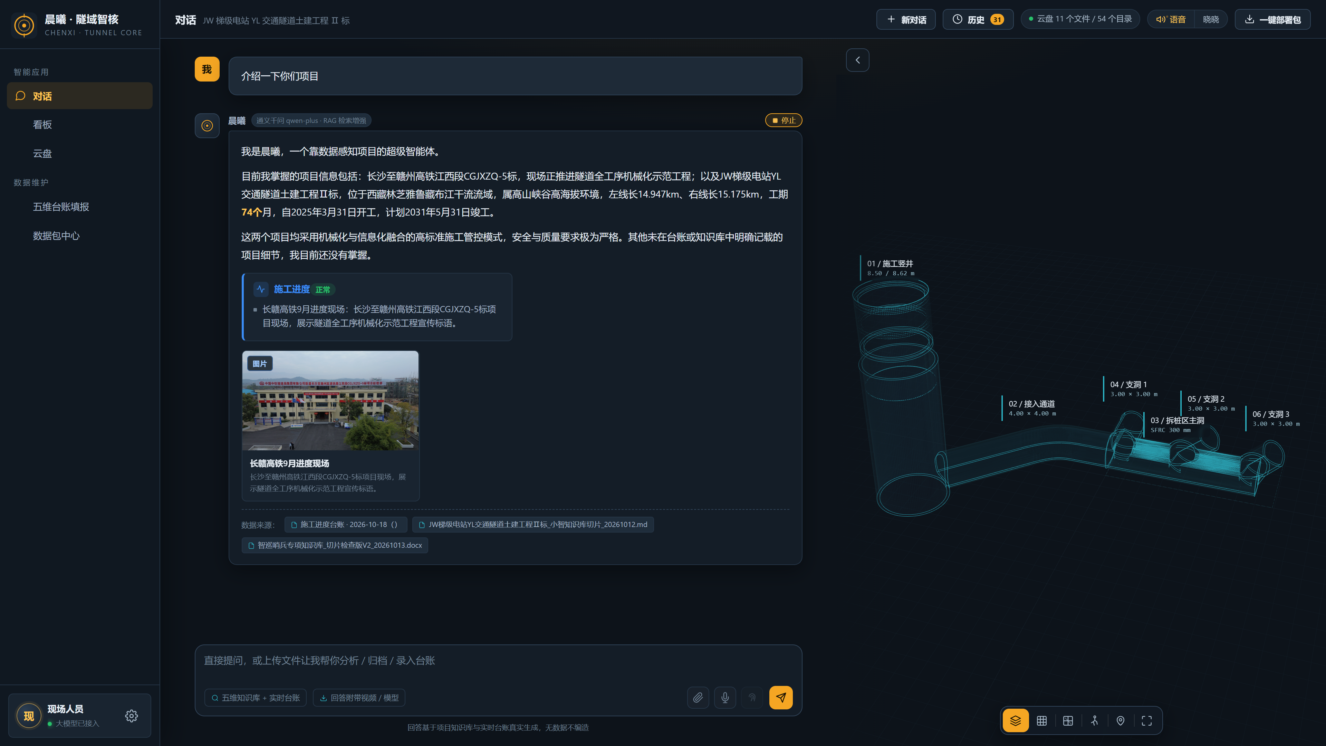Toggle 回答附带视频 / 模型 chip
The width and height of the screenshot is (1326, 746).
359,698
